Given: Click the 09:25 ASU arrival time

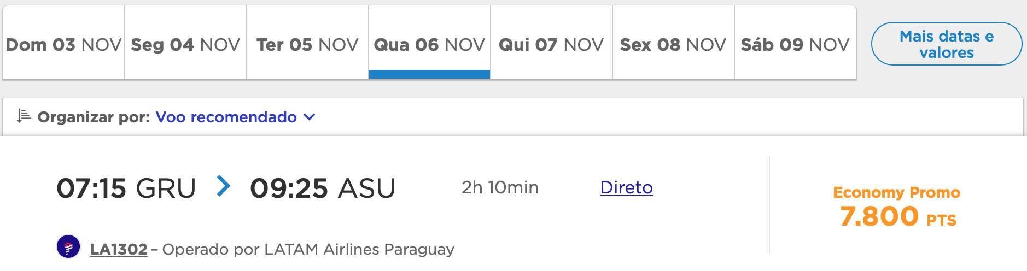Looking at the screenshot, I should coord(323,188).
